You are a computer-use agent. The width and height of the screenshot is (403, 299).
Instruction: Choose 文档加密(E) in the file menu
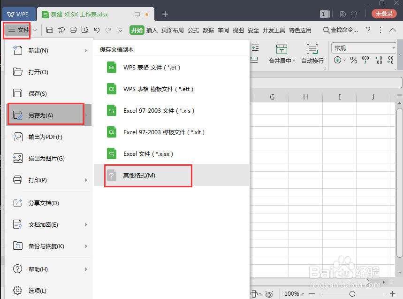click(49, 225)
